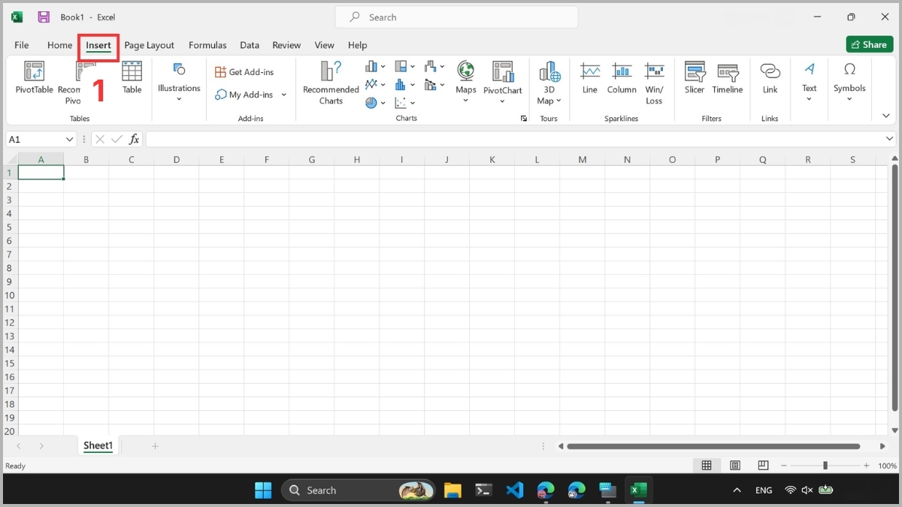Select the Sheet1 tab
The height and width of the screenshot is (507, 902).
pos(98,445)
